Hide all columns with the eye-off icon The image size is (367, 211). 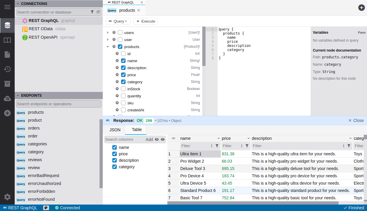pyautogui.click(x=157, y=139)
